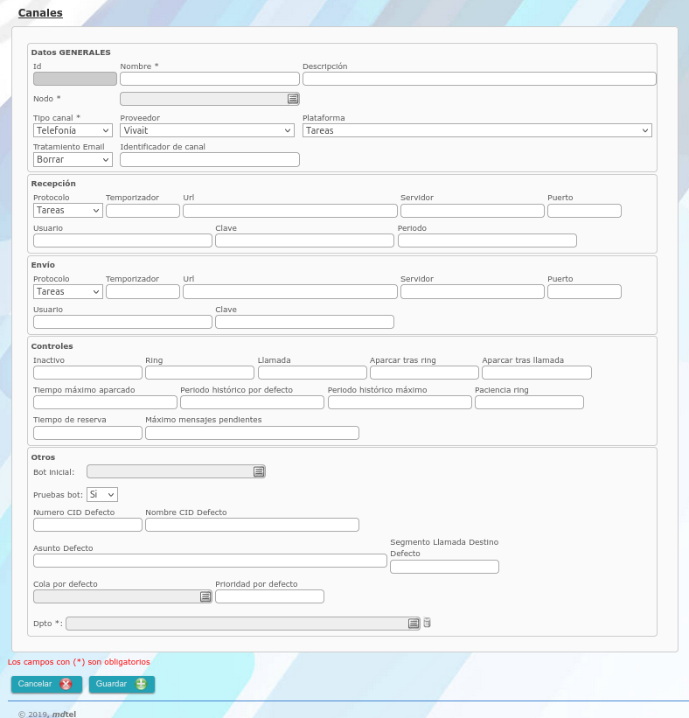689x718 pixels.
Task: Clear Dpto with the trash icon
Action: [427, 623]
